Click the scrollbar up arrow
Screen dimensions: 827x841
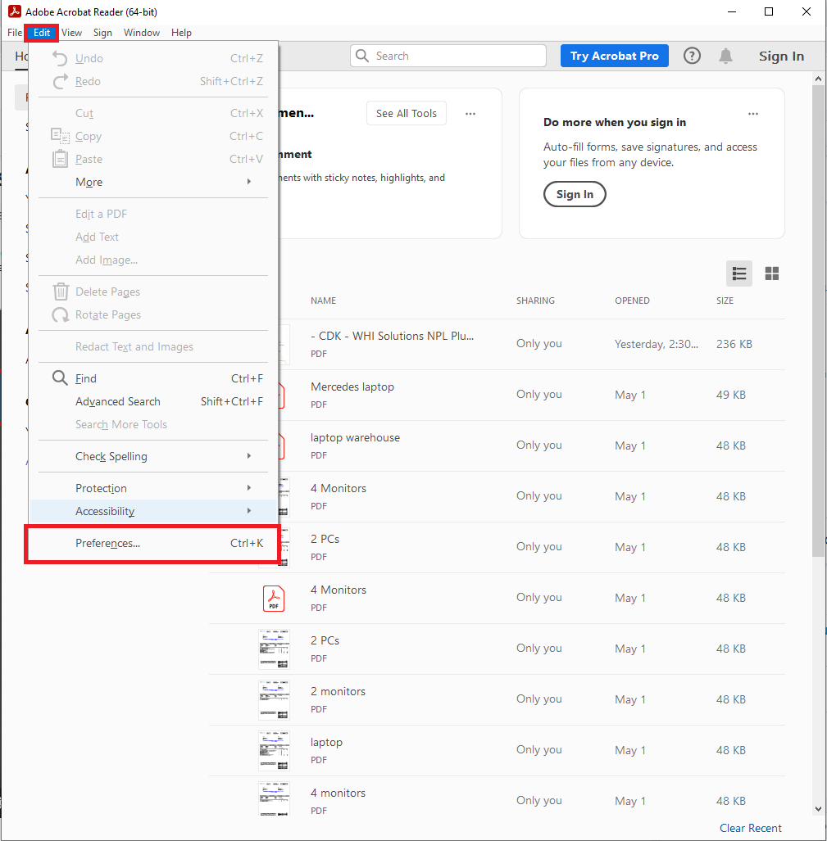coord(818,79)
